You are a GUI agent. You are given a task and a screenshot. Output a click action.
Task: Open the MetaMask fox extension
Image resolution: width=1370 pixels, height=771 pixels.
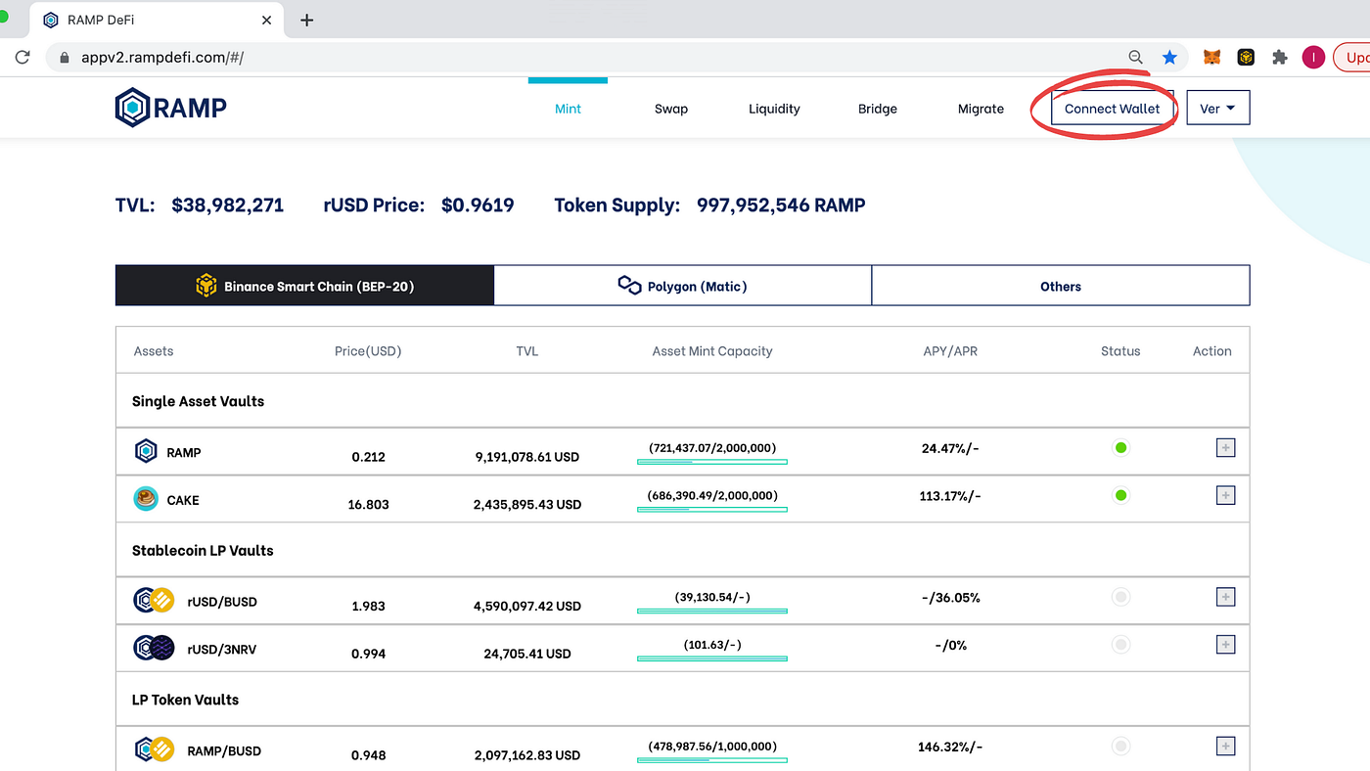pos(1211,58)
